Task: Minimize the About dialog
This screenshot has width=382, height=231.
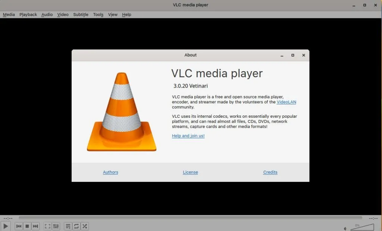Action: tap(282, 55)
